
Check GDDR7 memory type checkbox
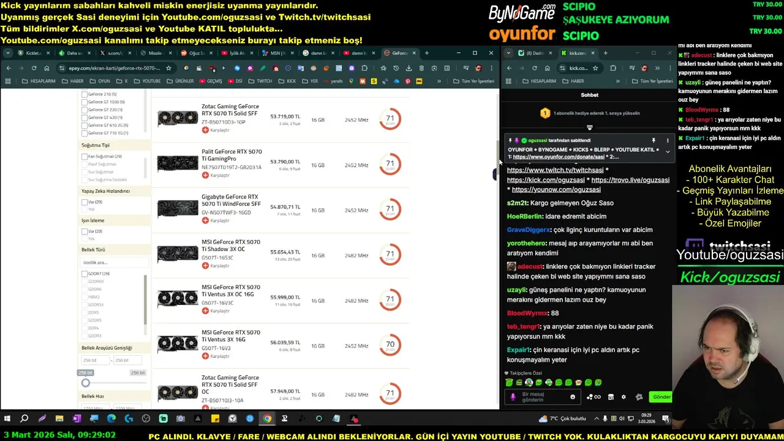click(85, 274)
